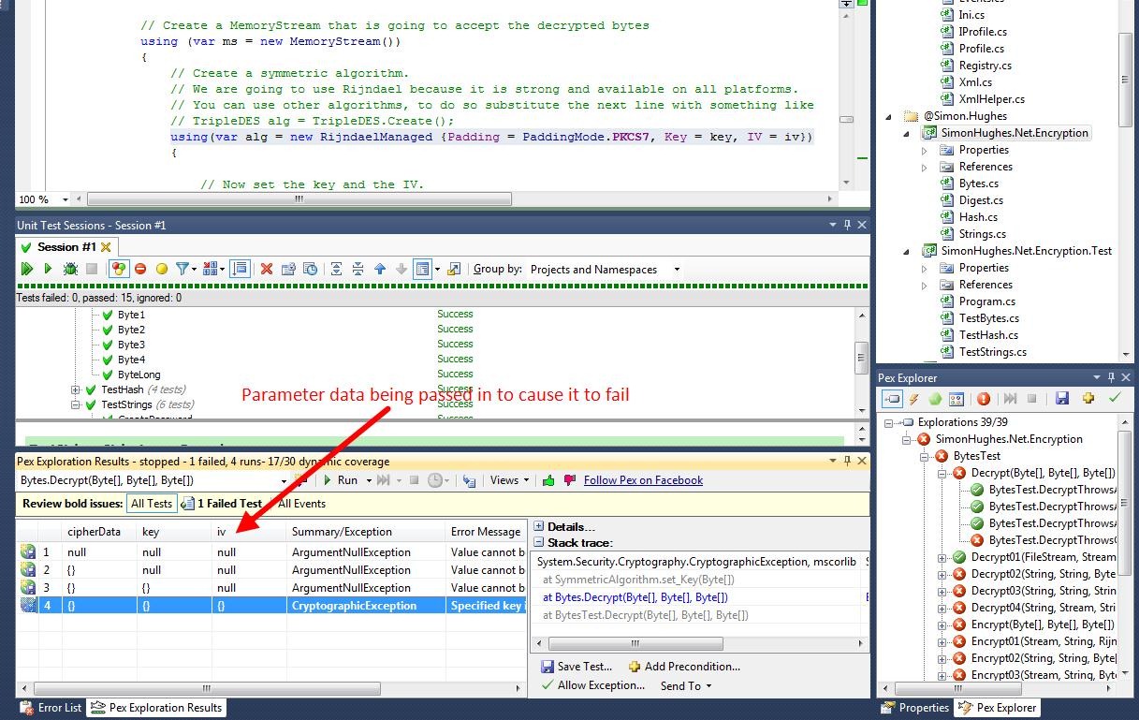
Task: Select the ByteLong test row
Action: [x=139, y=375]
